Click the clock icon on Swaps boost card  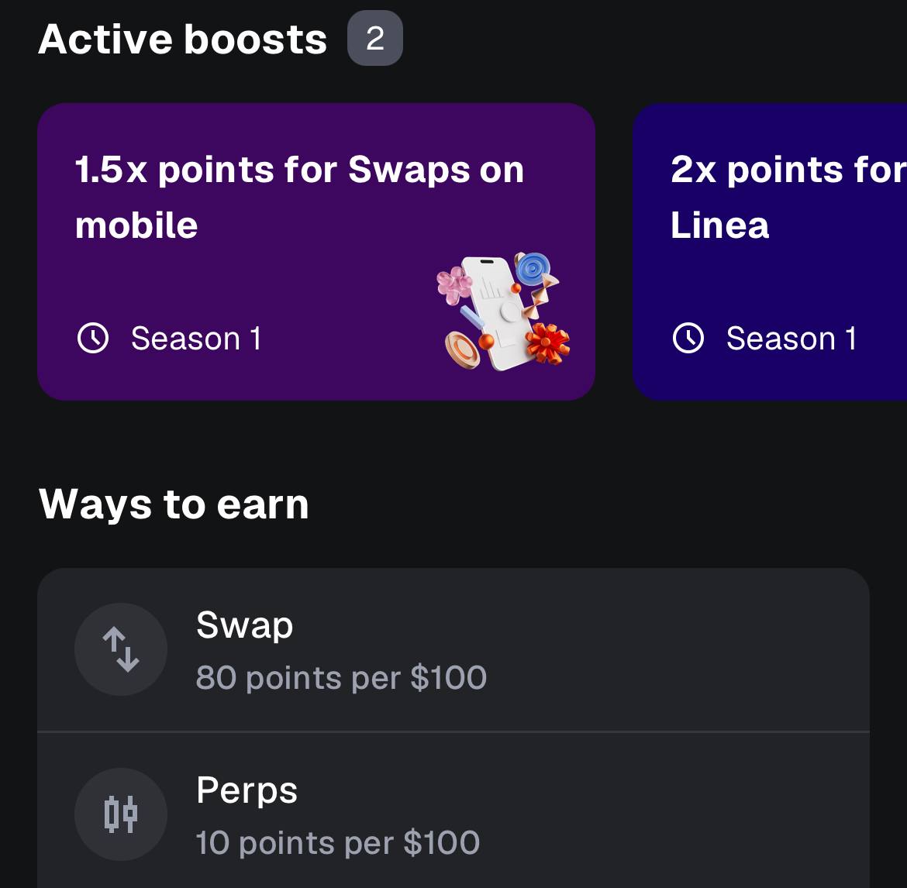point(94,339)
